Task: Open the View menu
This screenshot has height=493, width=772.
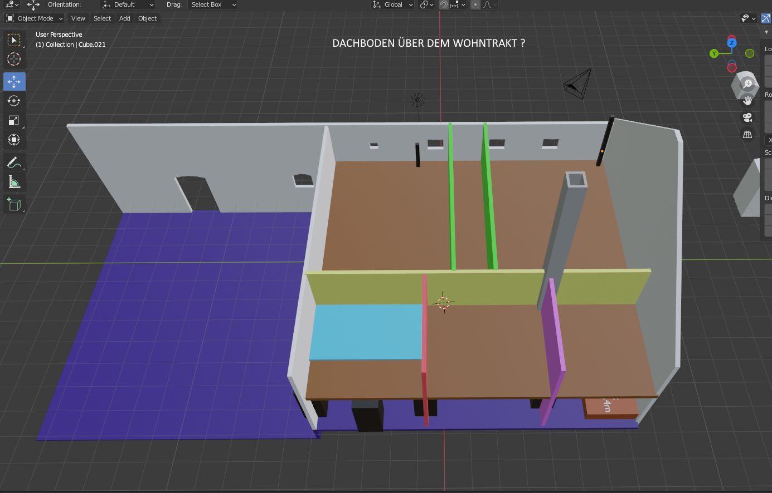Action: [x=78, y=18]
